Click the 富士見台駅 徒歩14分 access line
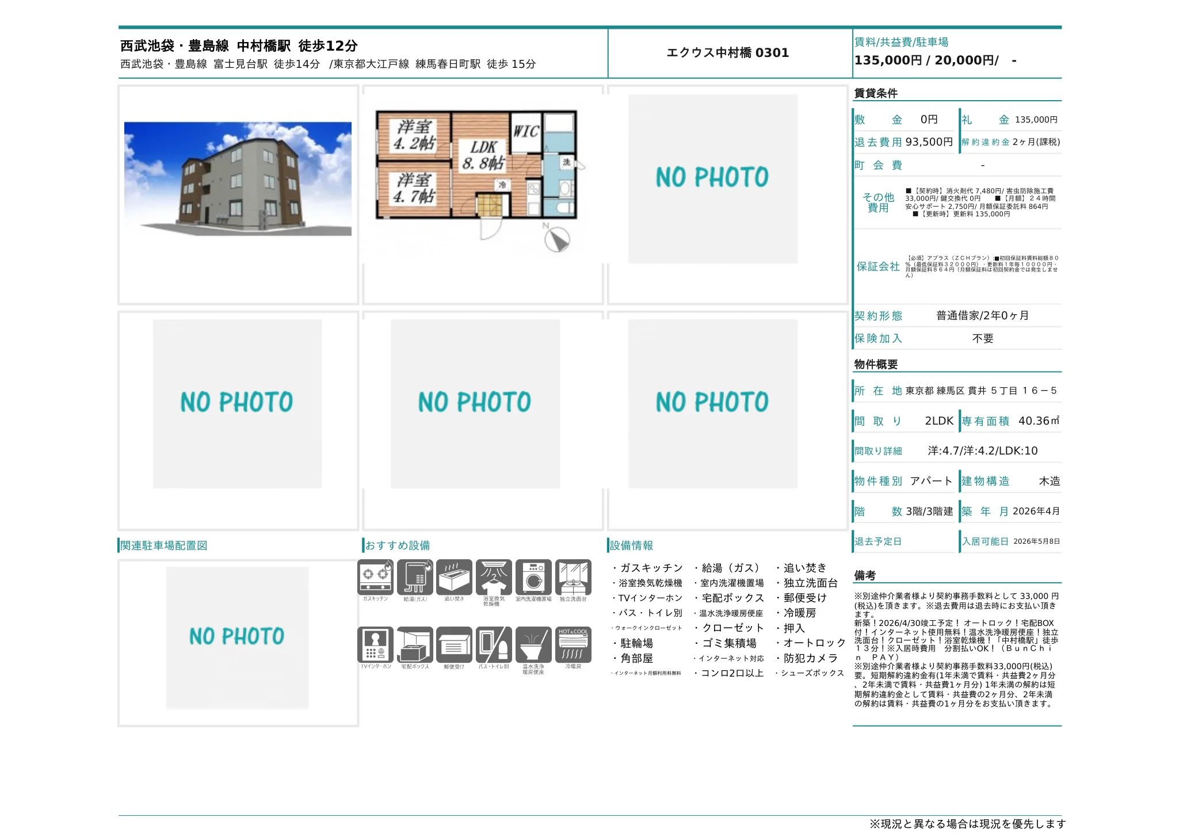This screenshot has width=1183, height=836. [220, 64]
